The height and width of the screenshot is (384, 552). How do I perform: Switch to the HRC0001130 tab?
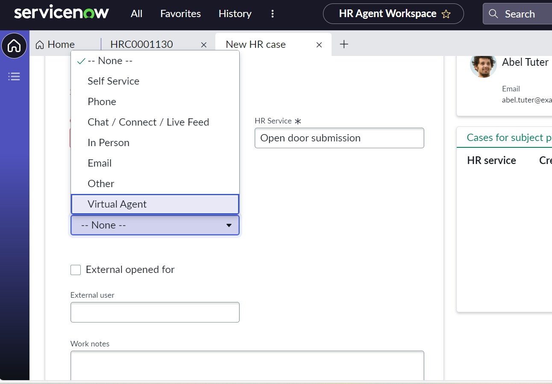tap(141, 44)
